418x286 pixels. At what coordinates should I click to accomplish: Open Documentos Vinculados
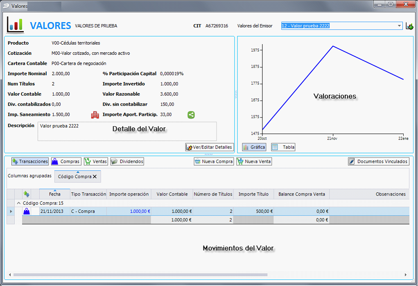[x=378, y=162]
